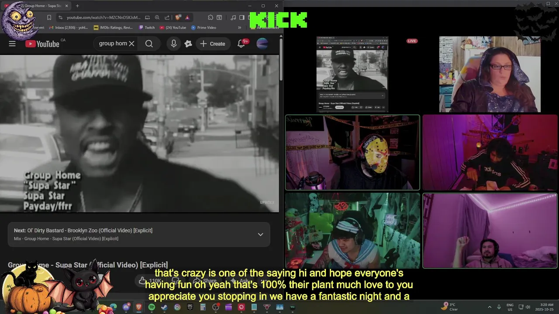
Task: Open the Twitch bookmark
Action: pos(147,27)
